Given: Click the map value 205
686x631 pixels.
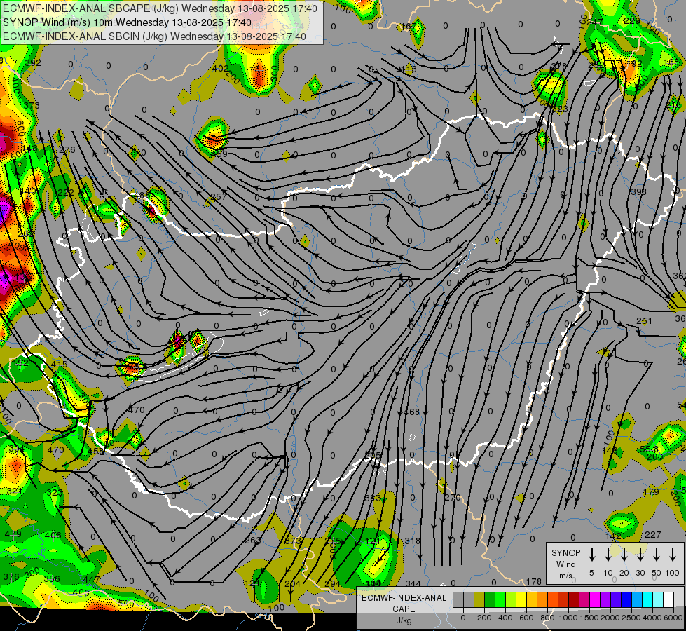Looking at the screenshot, I should tap(373, 455).
